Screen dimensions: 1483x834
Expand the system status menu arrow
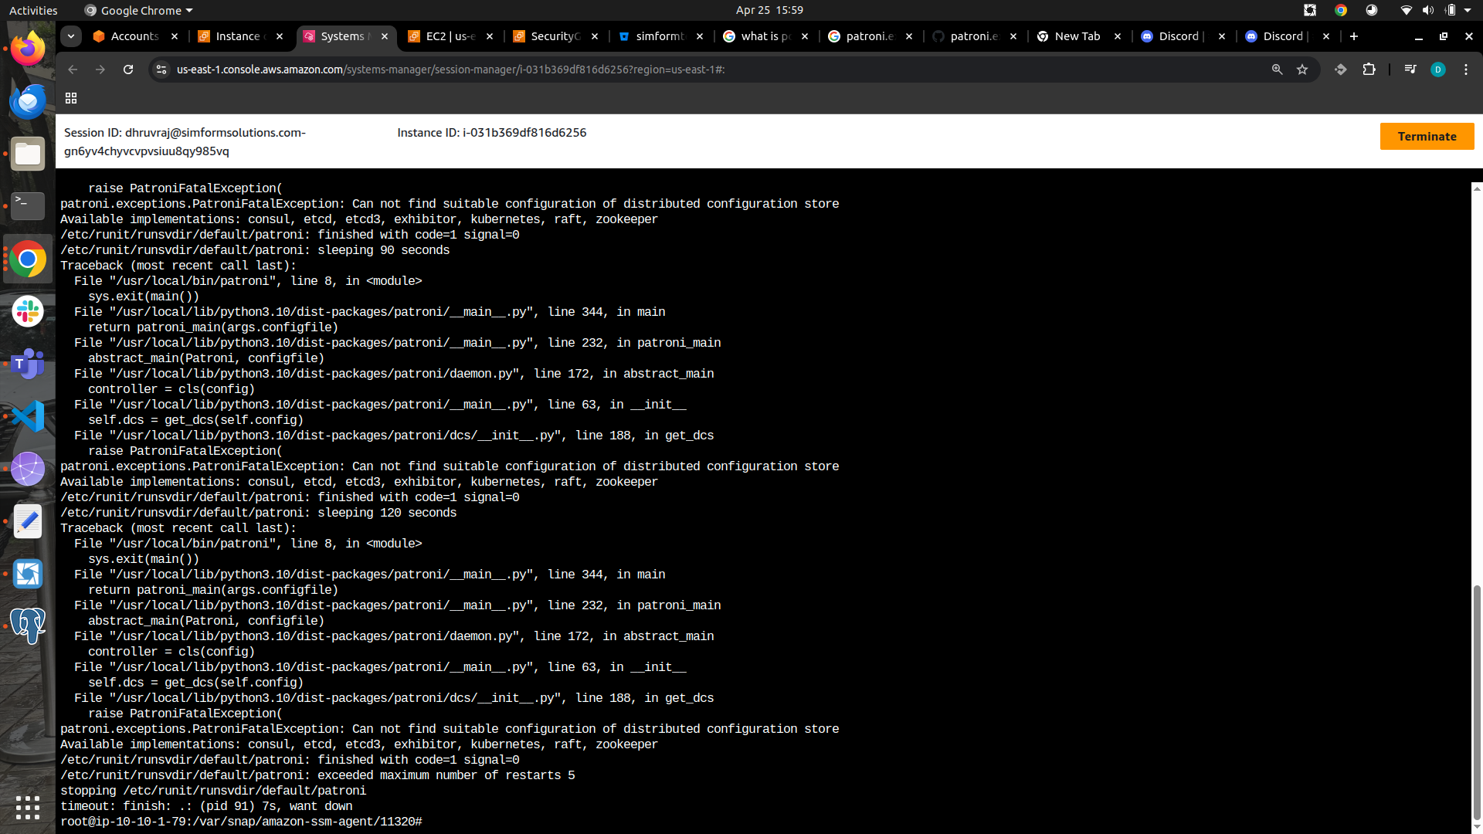(1468, 10)
